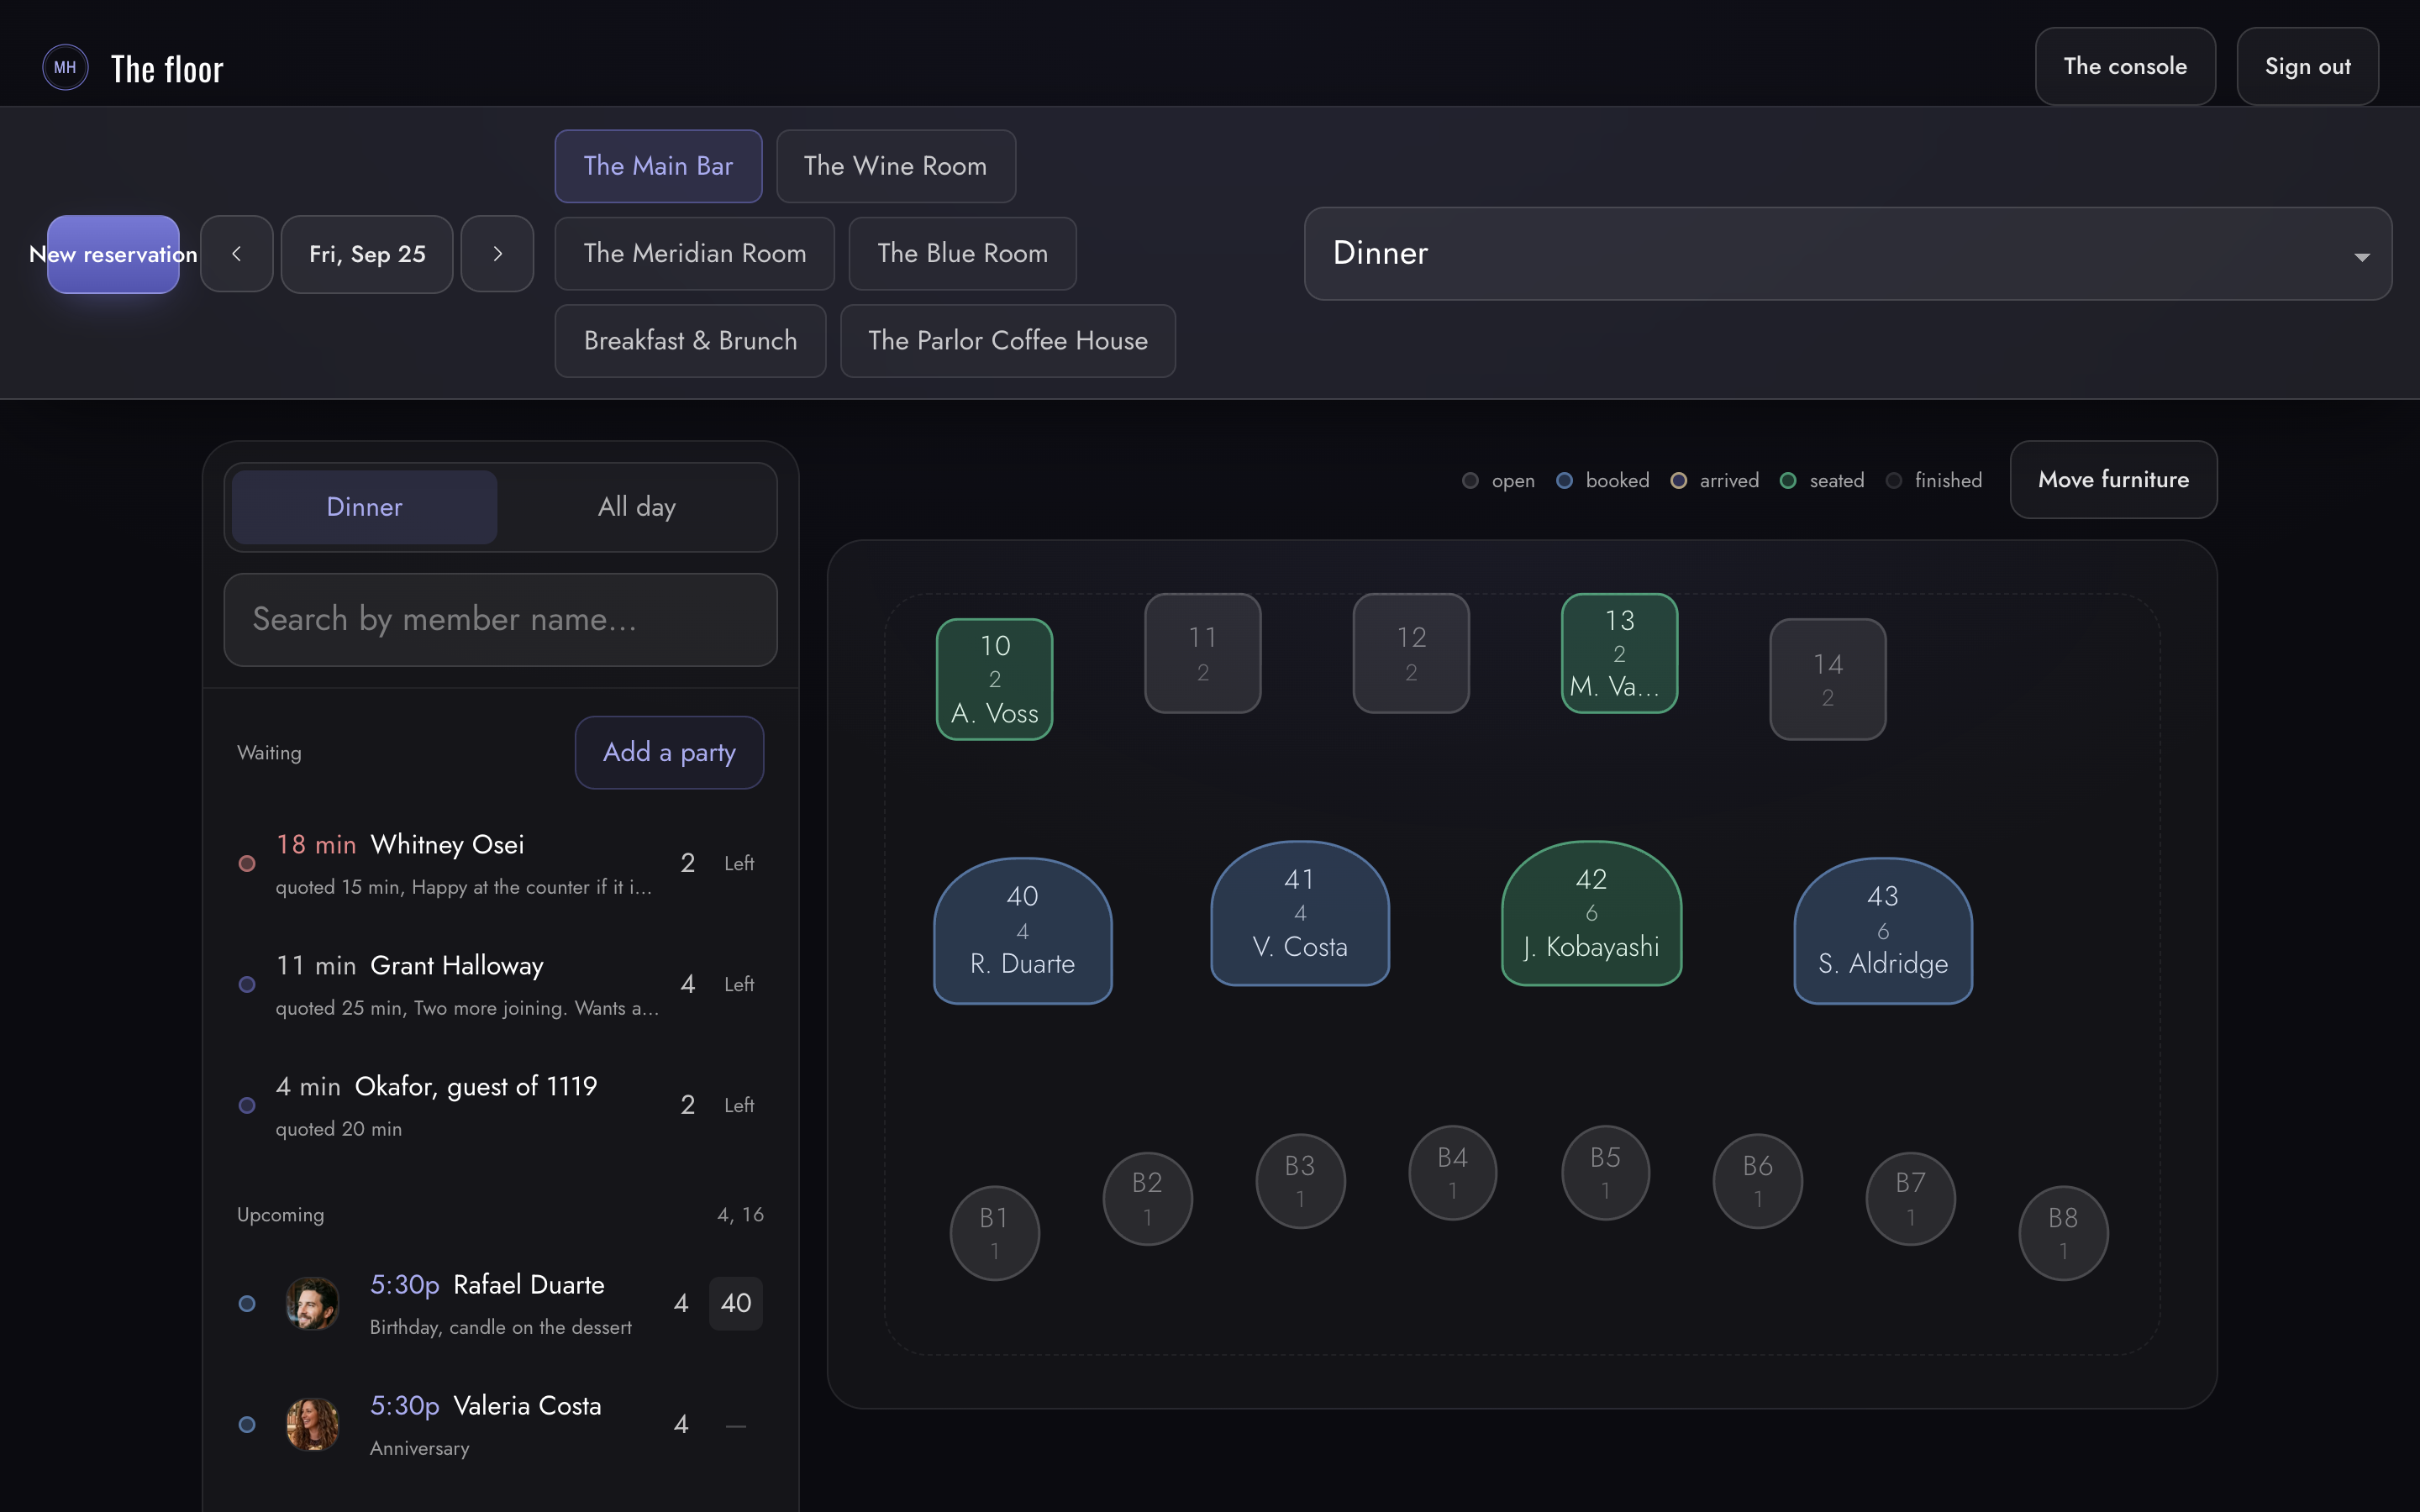Click the MH logo icon
The height and width of the screenshot is (1512, 2420).
coord(65,67)
